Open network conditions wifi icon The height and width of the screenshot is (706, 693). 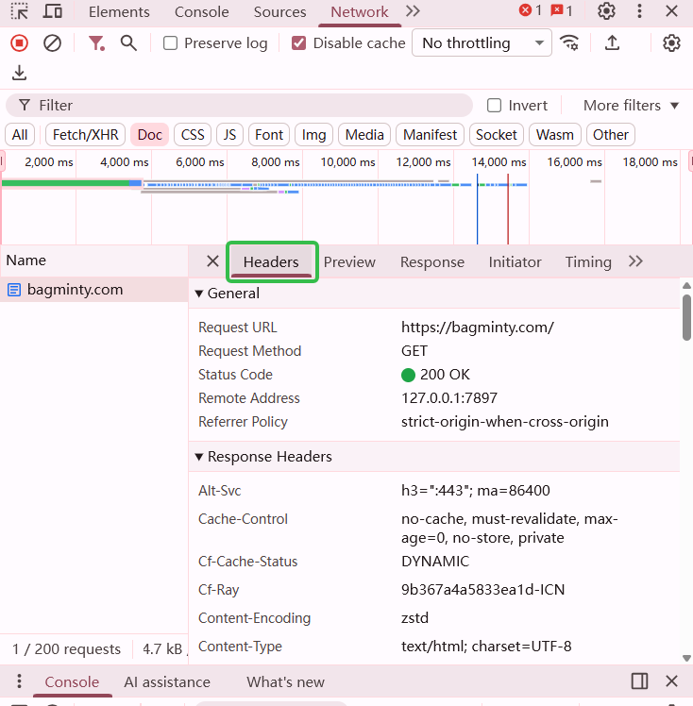[568, 43]
